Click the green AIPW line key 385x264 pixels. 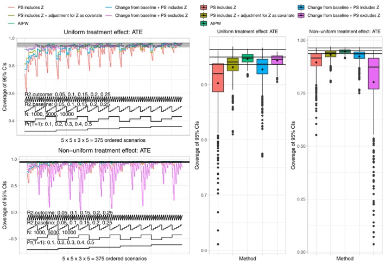(12, 23)
